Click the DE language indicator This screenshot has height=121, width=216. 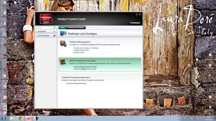(x=185, y=118)
